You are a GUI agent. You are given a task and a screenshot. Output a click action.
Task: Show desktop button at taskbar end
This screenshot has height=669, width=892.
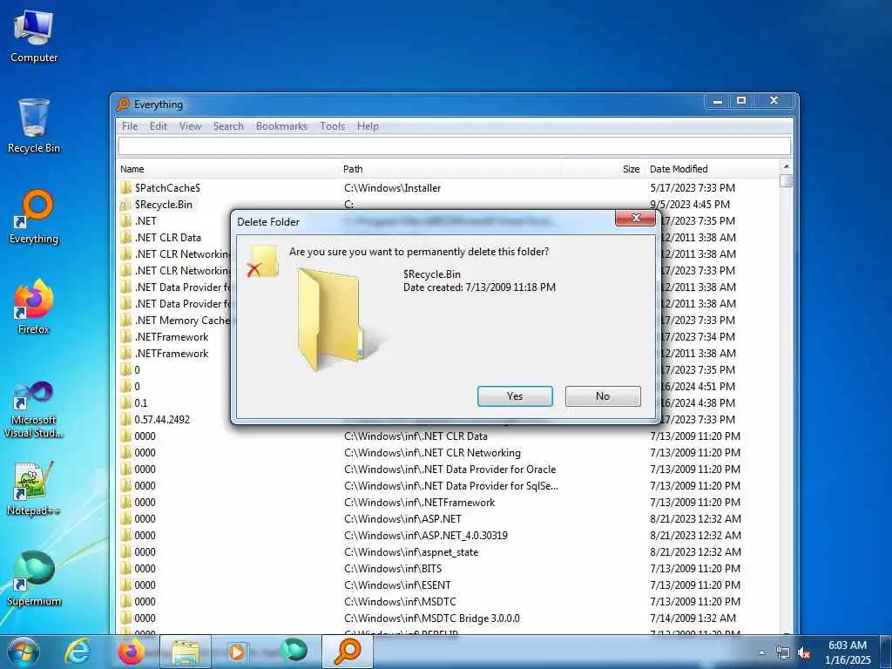coord(886,652)
